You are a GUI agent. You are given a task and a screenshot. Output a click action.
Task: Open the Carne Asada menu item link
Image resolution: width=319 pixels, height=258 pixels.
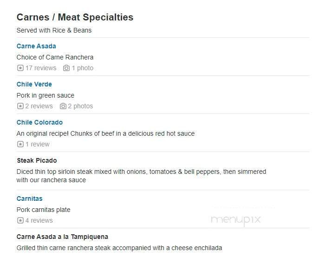(x=36, y=46)
